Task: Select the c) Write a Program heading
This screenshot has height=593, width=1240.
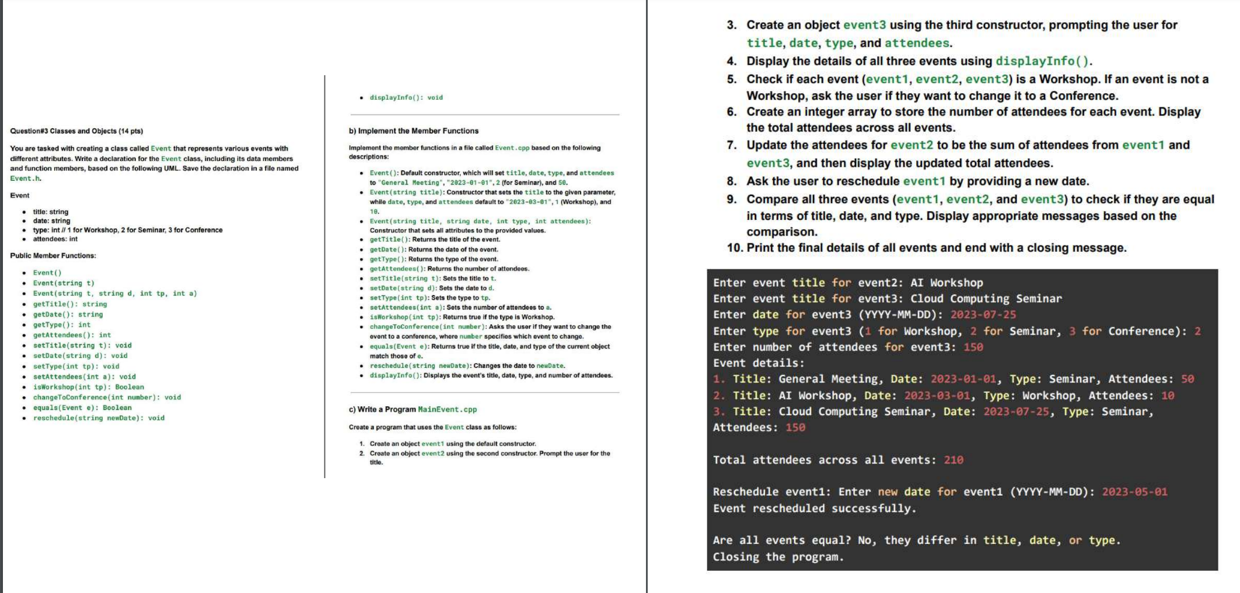Action: pos(385,409)
